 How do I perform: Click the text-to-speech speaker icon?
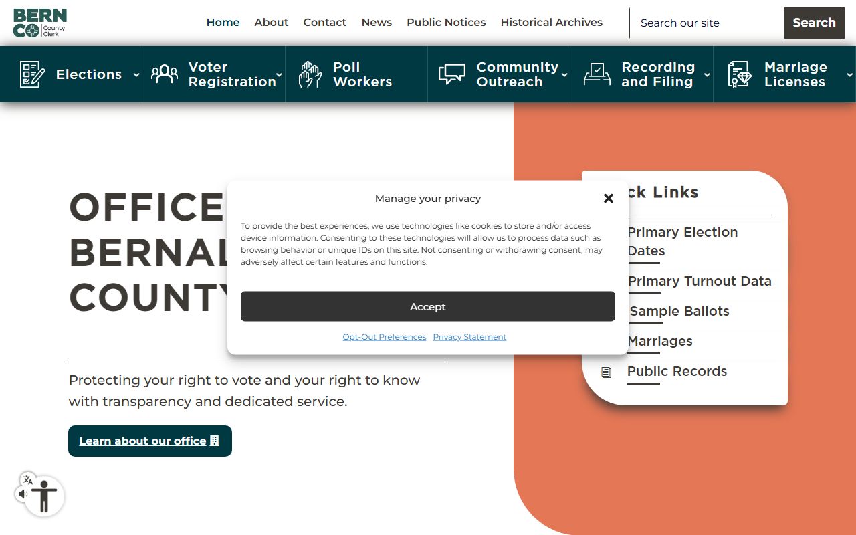click(x=23, y=494)
